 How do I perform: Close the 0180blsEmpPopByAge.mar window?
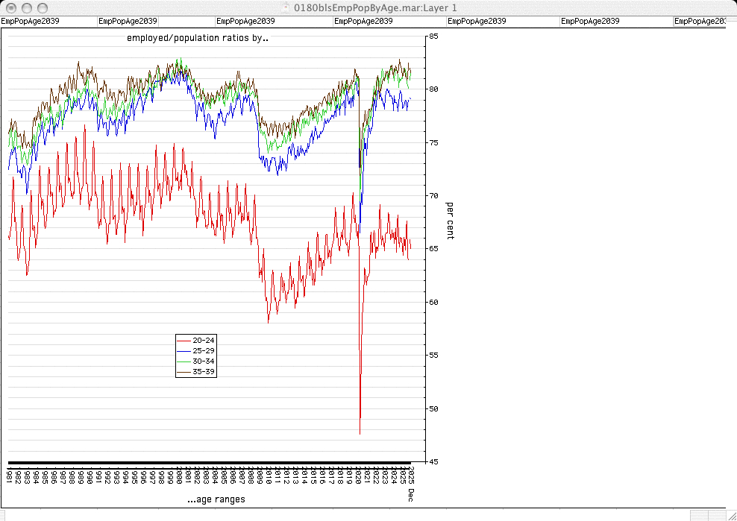coord(10,7)
